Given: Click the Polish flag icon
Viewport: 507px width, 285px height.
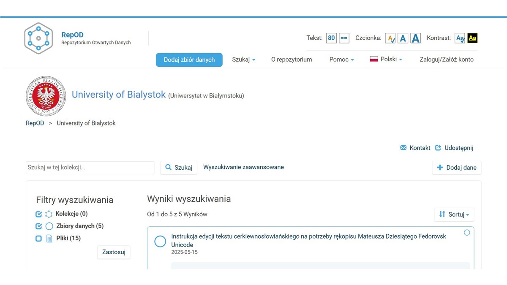Looking at the screenshot, I should click(374, 60).
